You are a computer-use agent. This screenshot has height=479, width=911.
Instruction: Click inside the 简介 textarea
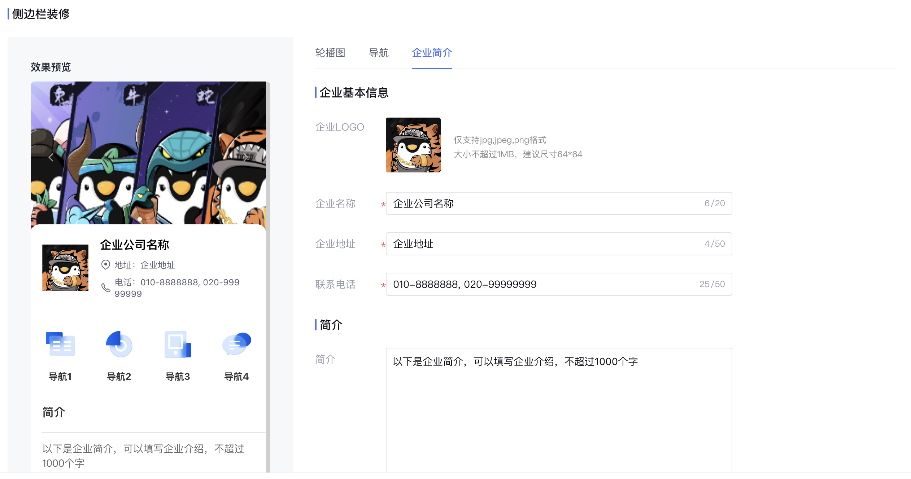click(x=559, y=410)
